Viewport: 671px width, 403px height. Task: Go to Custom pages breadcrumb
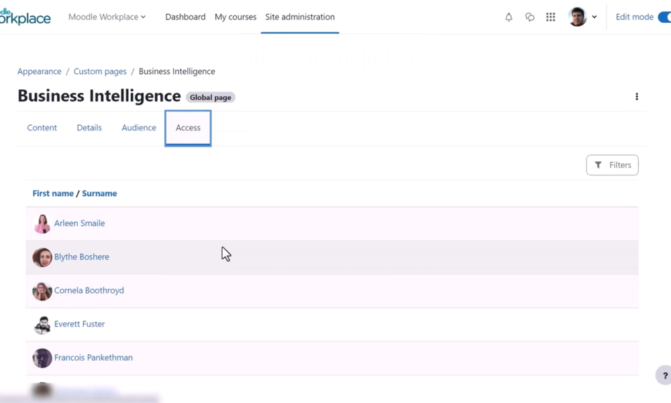pyautogui.click(x=100, y=71)
